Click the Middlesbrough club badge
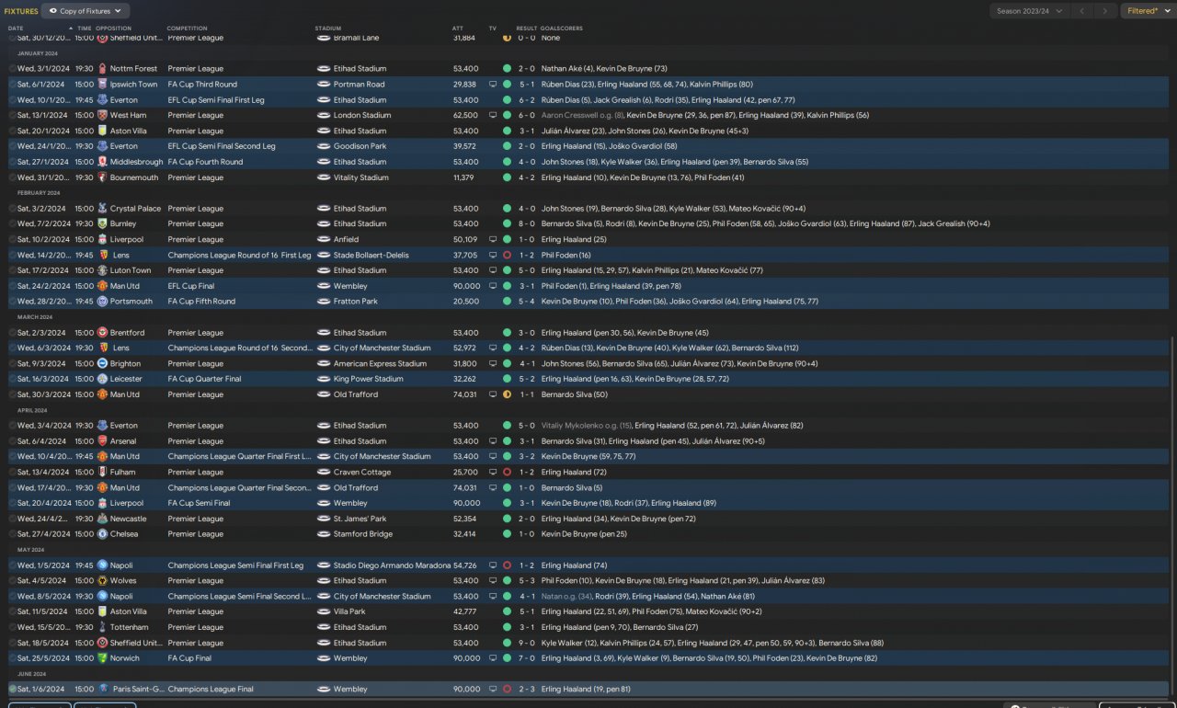Image resolution: width=1177 pixels, height=708 pixels. point(102,162)
